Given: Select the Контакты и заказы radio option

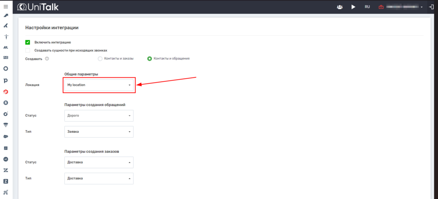Looking at the screenshot, I should pyautogui.click(x=100, y=59).
